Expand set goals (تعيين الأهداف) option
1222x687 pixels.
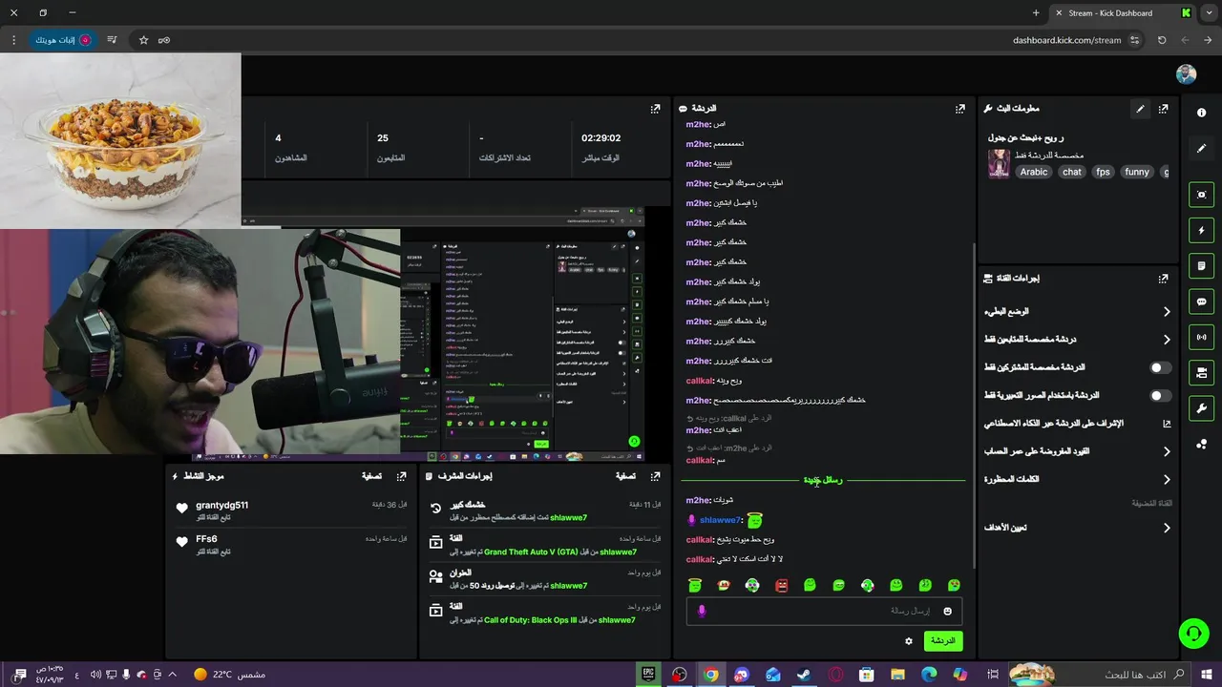[1167, 528]
